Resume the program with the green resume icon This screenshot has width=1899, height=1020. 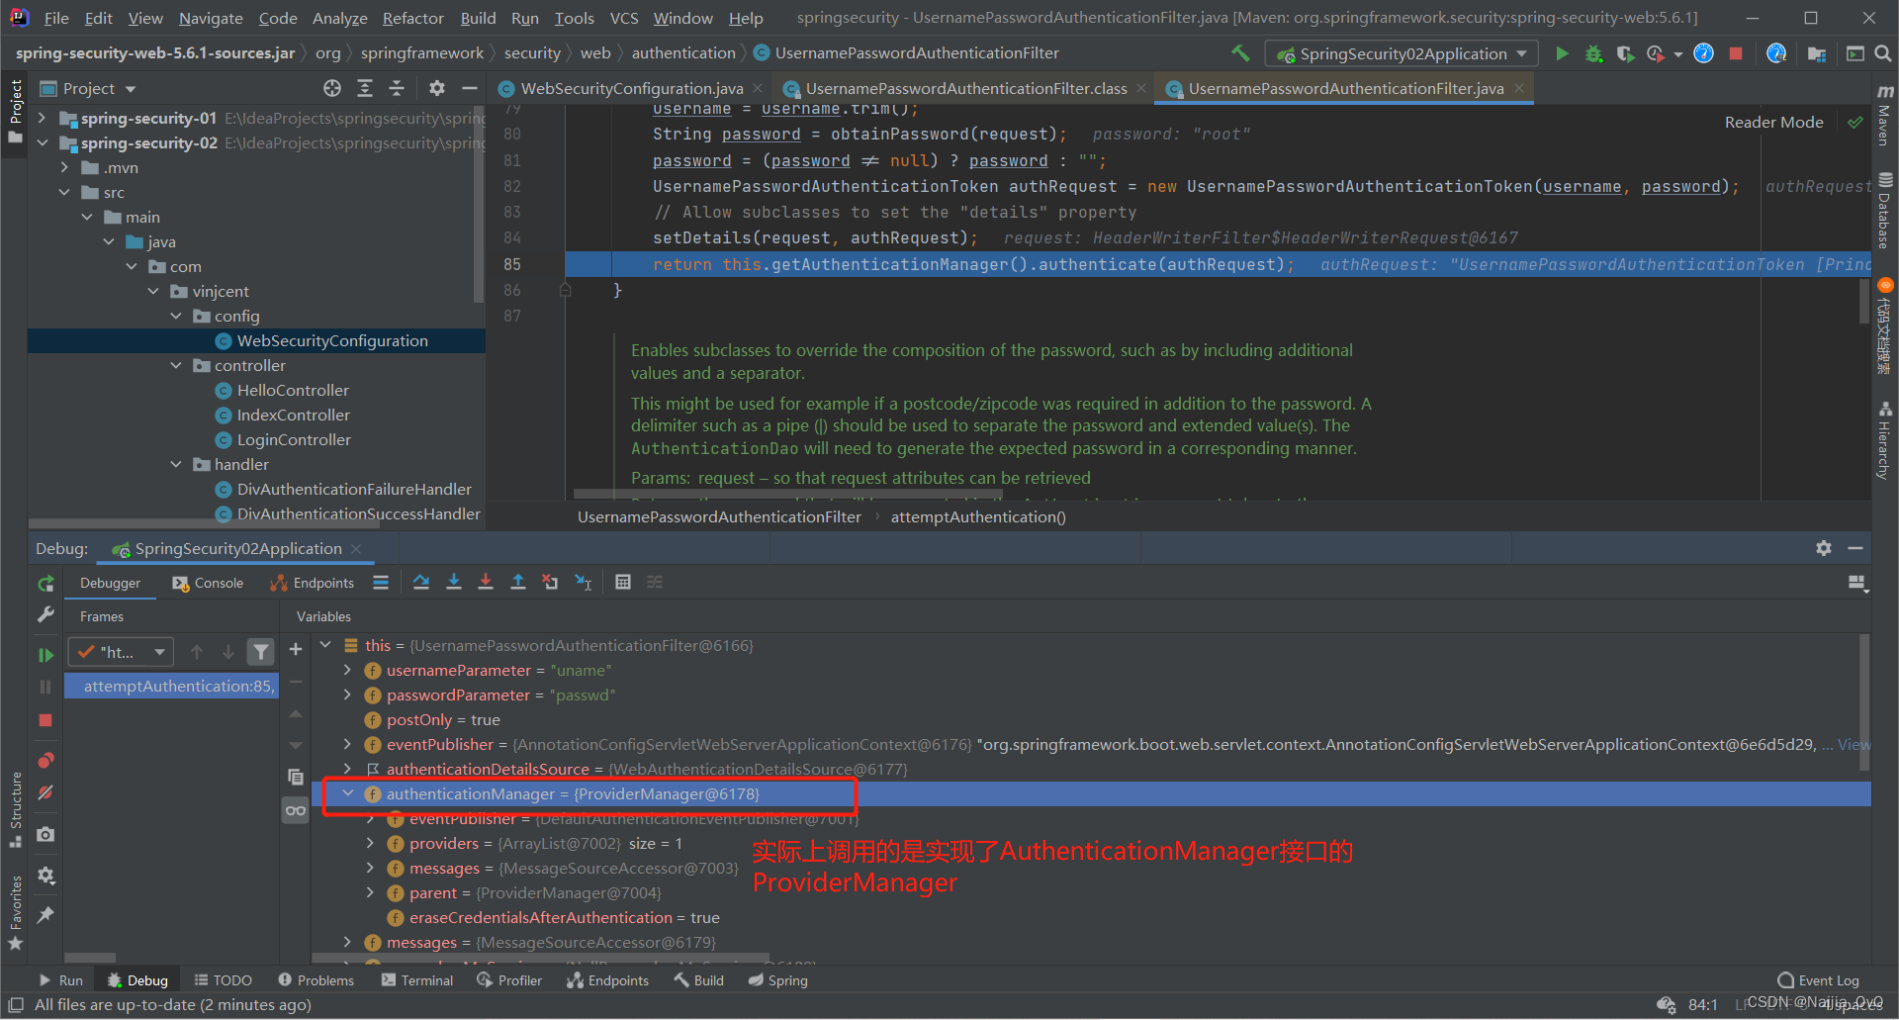pos(45,654)
